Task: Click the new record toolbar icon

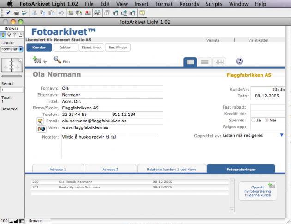Action: point(71,13)
